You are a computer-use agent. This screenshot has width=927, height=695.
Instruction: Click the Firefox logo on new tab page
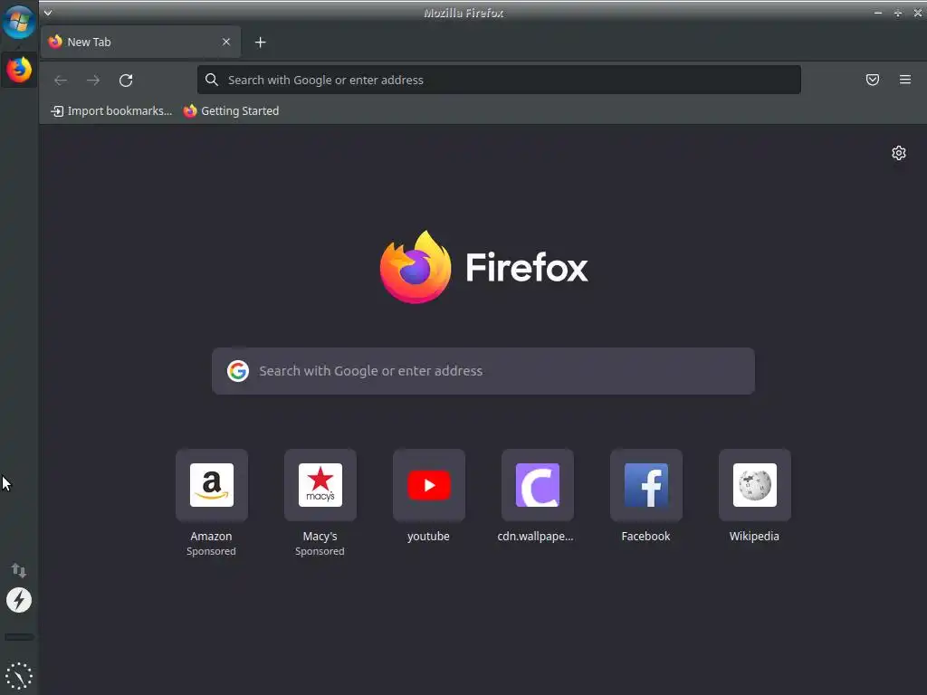point(483,267)
